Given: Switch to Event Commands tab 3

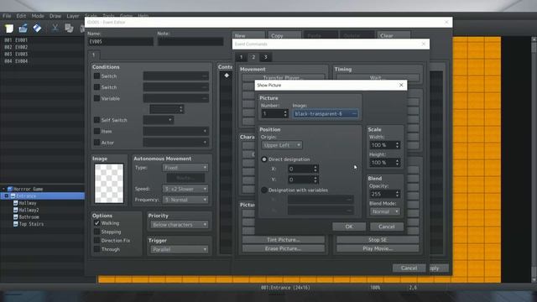Looking at the screenshot, I should pos(265,57).
